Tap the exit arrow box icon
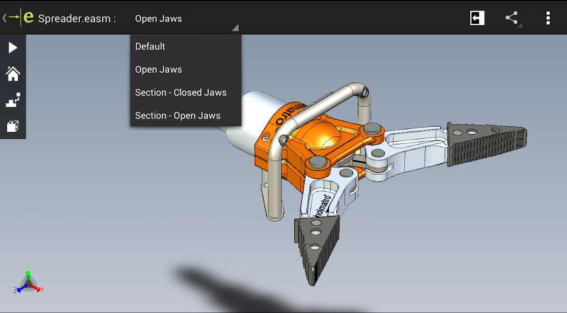The image size is (567, 313). pos(477,18)
